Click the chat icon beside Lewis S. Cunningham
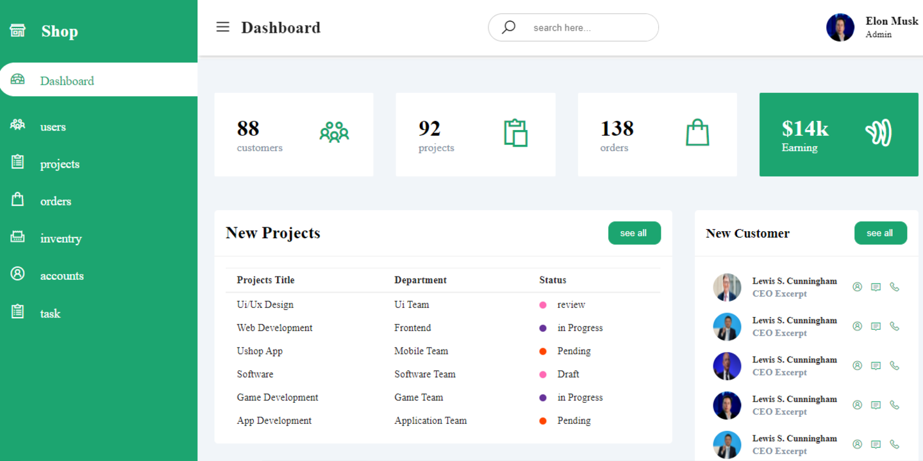The height and width of the screenshot is (461, 923). [x=876, y=287]
